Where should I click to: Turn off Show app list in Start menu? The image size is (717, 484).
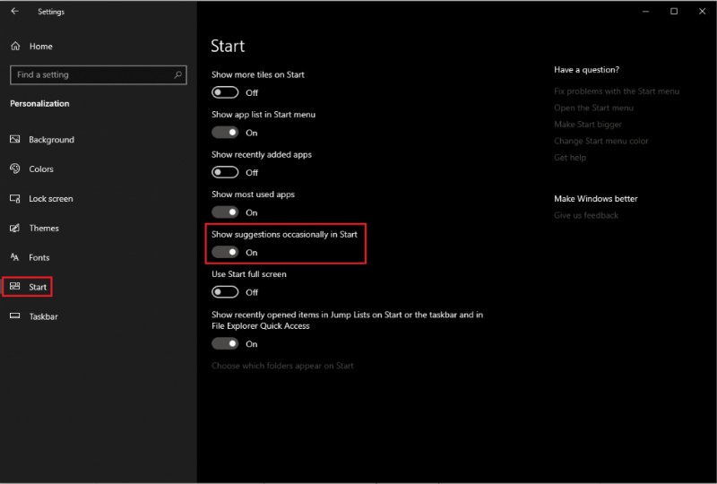point(225,133)
